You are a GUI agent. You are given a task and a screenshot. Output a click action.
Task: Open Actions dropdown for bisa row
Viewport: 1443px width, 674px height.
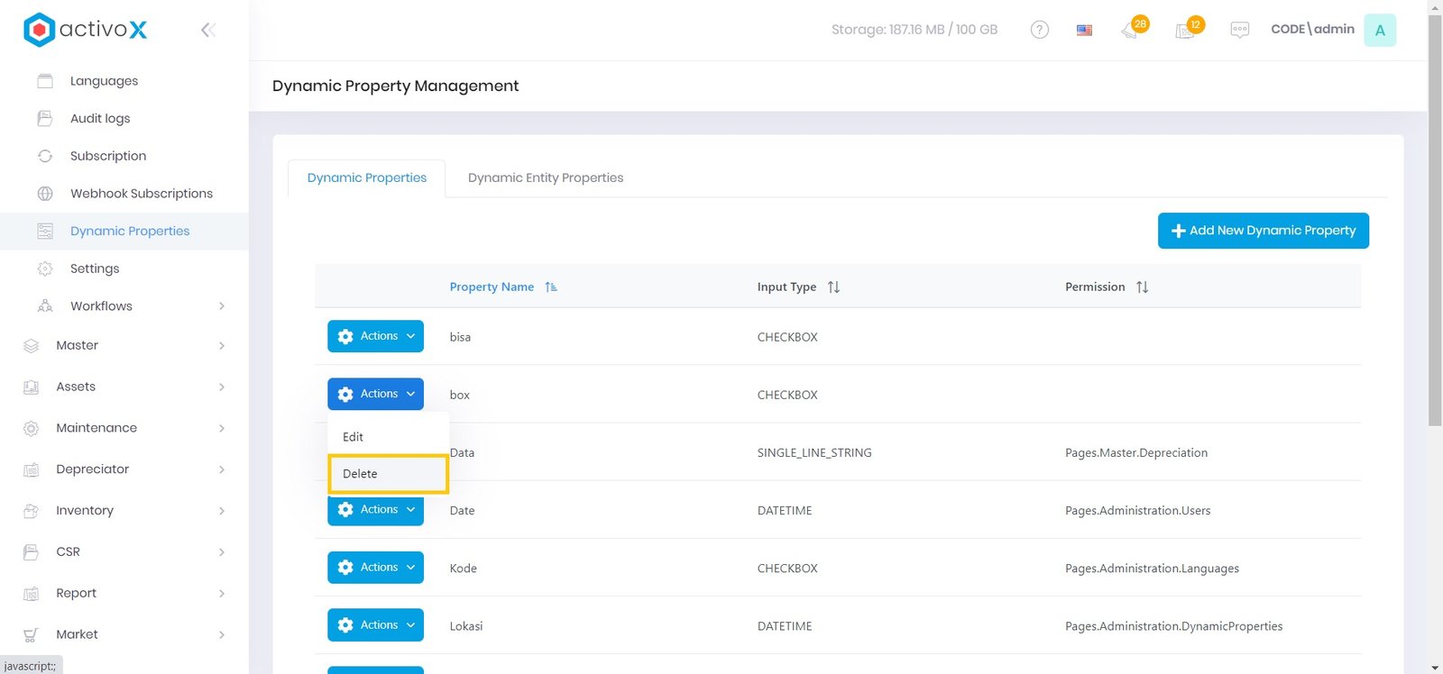coord(375,336)
